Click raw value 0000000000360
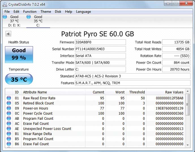This screenshot has height=152, width=195. click(170, 114)
